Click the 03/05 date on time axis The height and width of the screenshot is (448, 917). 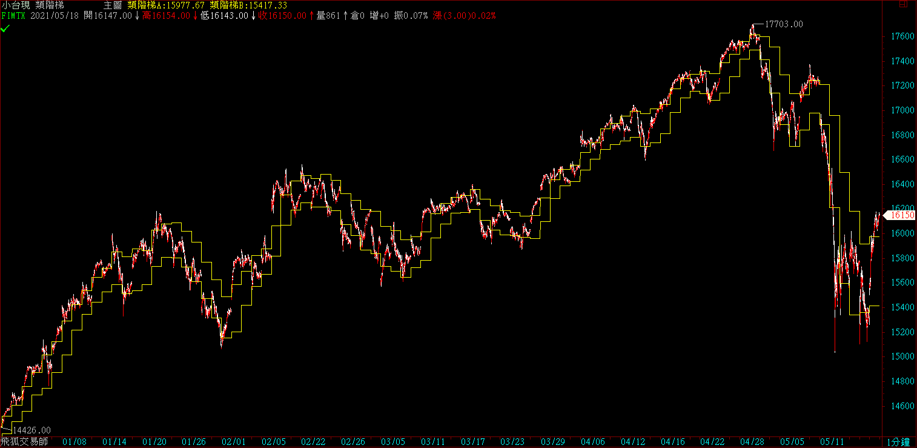pyautogui.click(x=393, y=443)
